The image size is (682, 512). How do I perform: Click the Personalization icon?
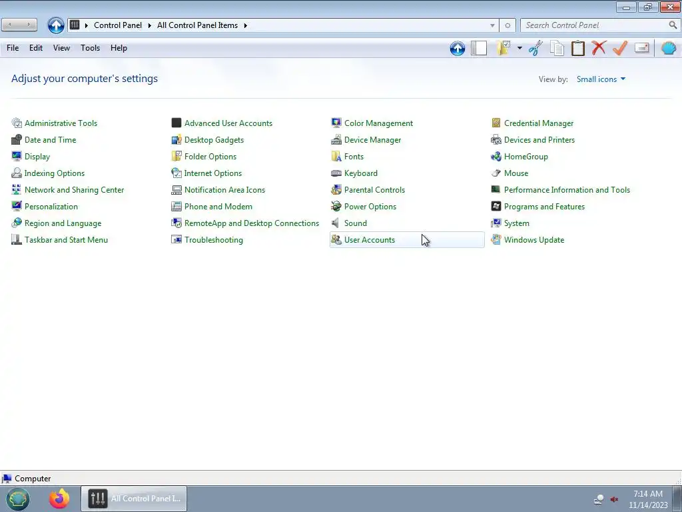pyautogui.click(x=17, y=207)
